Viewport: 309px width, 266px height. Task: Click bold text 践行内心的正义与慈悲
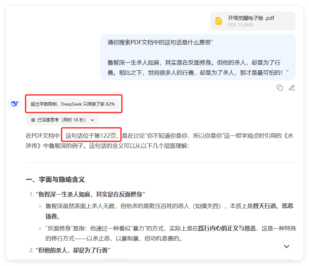[x=227, y=229]
